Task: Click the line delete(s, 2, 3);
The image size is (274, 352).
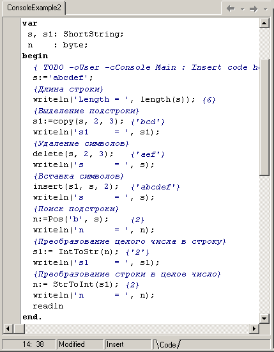Action: pos(73,154)
